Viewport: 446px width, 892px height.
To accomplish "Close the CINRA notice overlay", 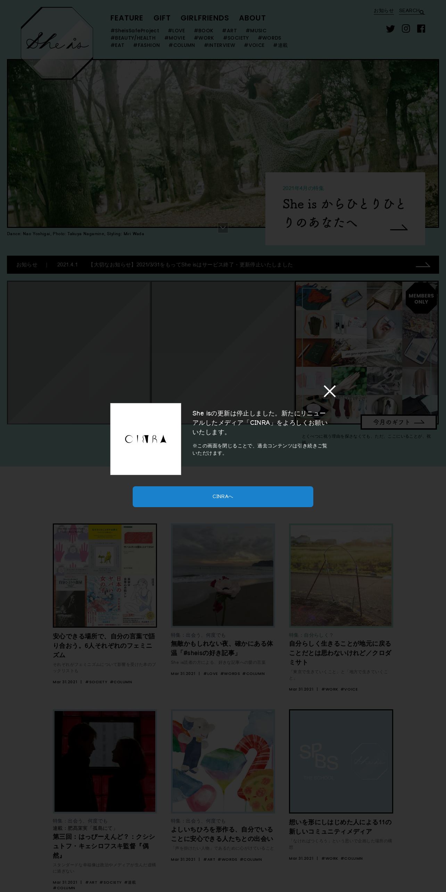I will tap(330, 391).
